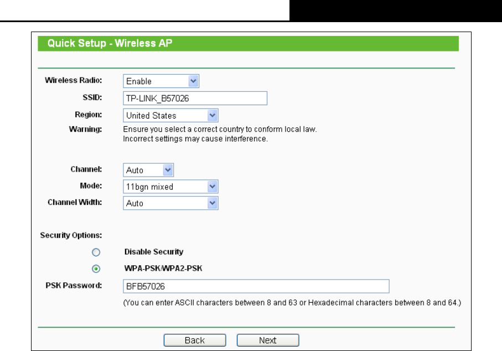Click the Channel Width label

(75, 203)
